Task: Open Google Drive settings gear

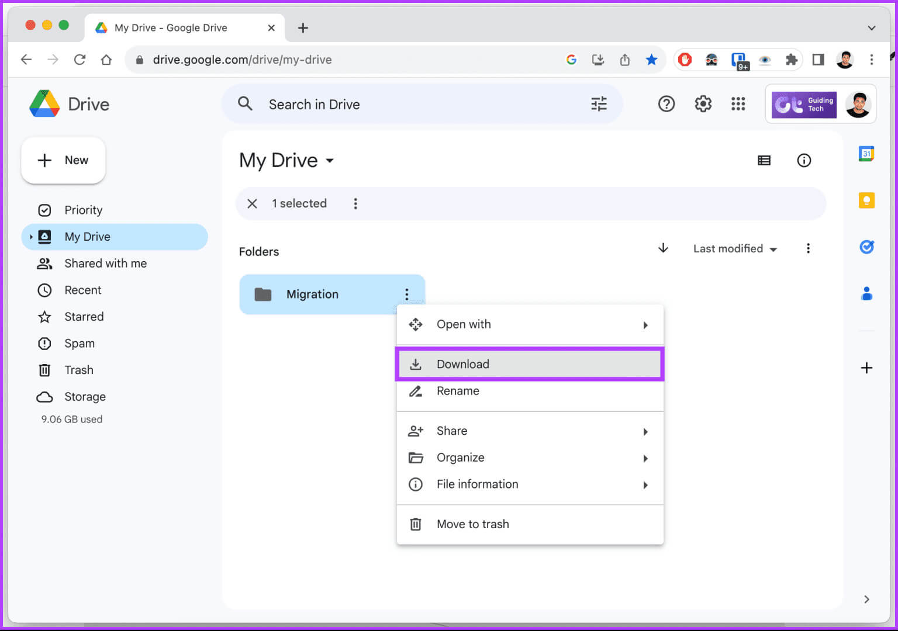Action: (703, 104)
